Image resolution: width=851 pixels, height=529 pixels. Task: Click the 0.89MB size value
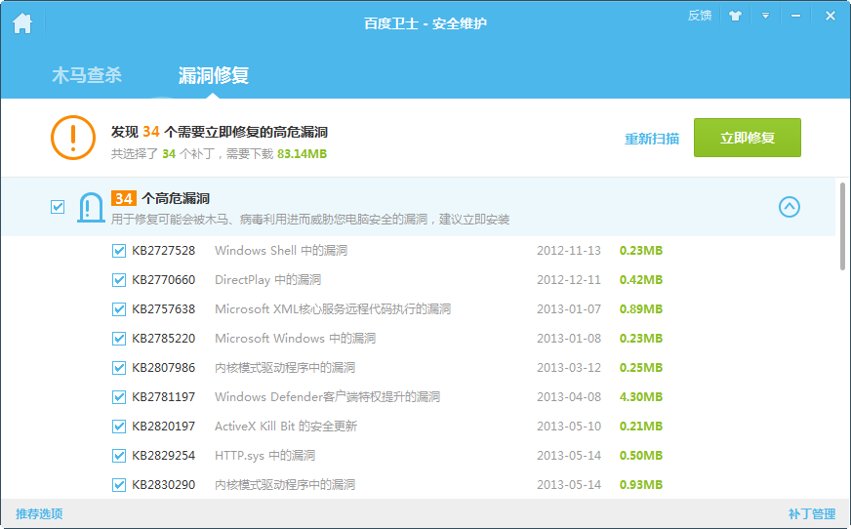[x=641, y=309]
